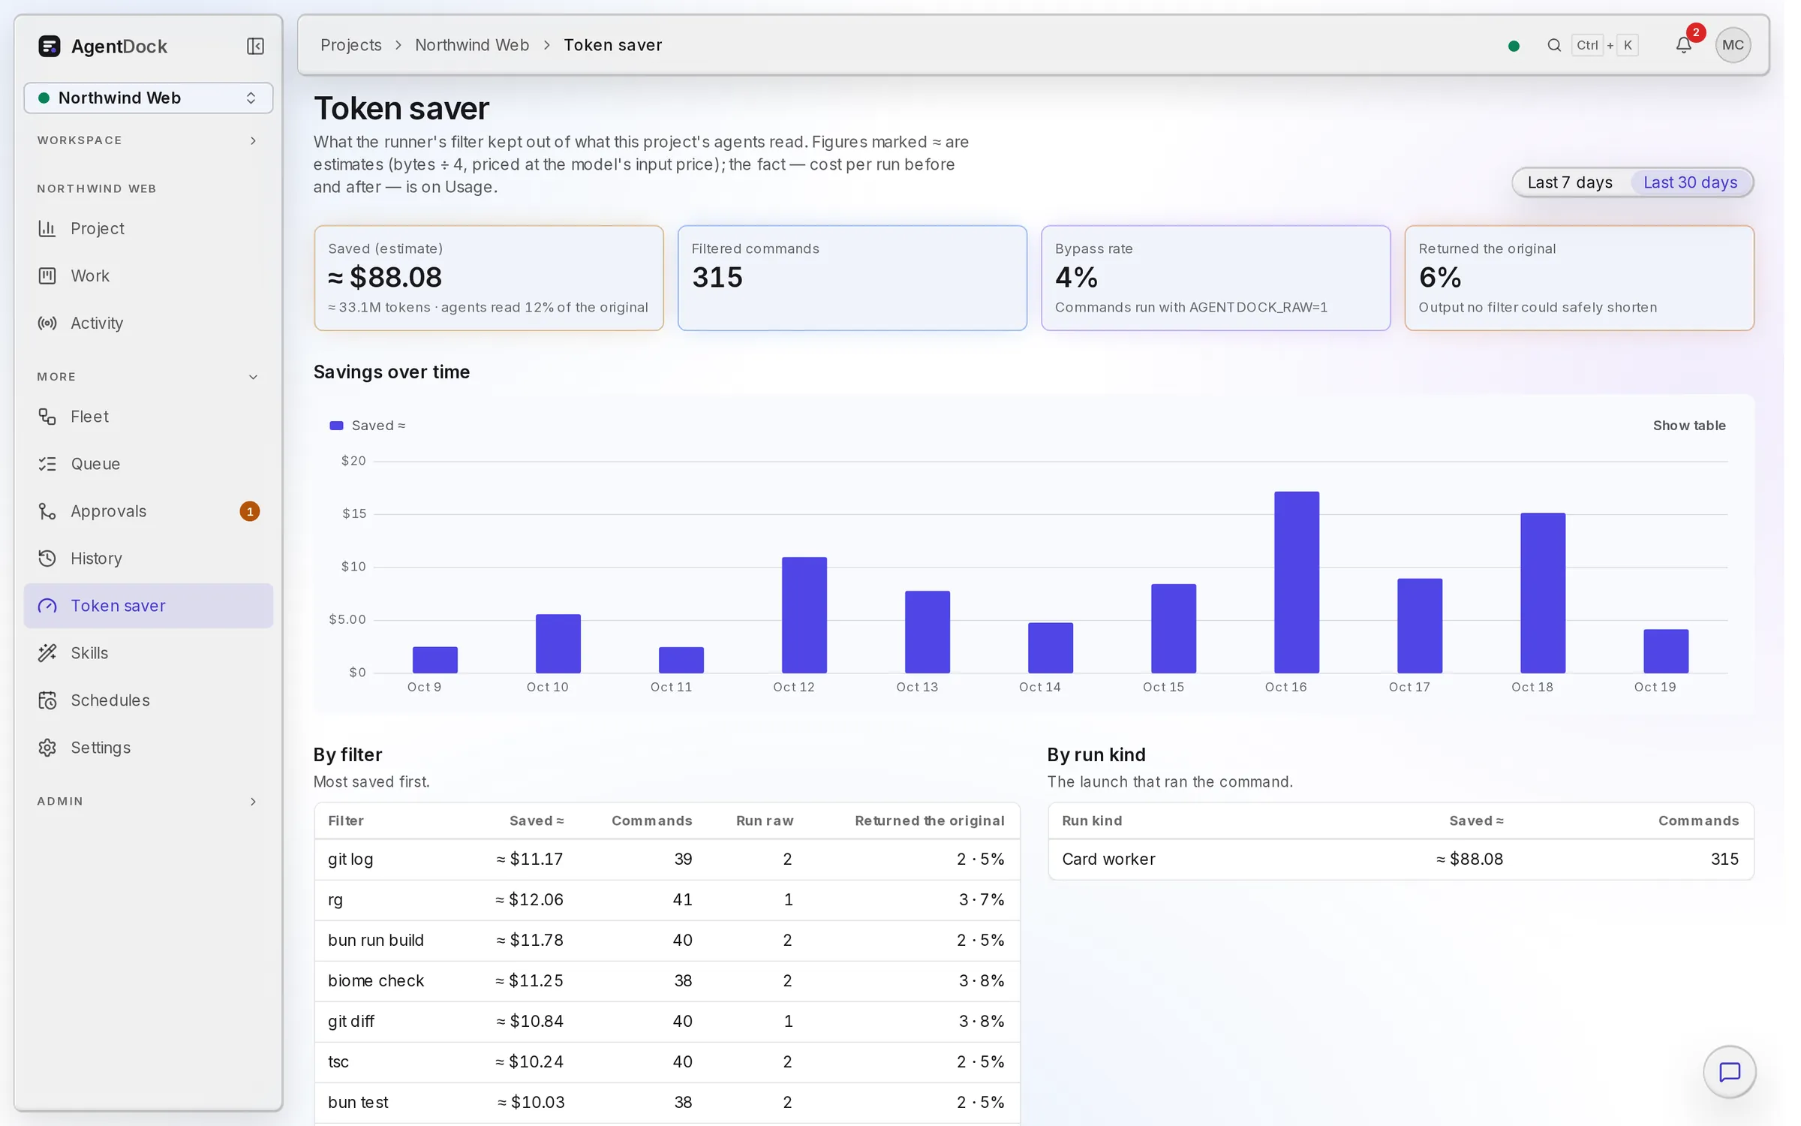The image size is (1801, 1126).
Task: Click the Activity broadcast icon
Action: click(x=47, y=323)
